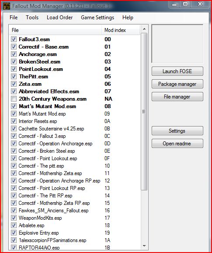This screenshot has height=253, width=212.
Task: Select Correctif - Mothership Zeta.esp entry
Action: [50, 173]
